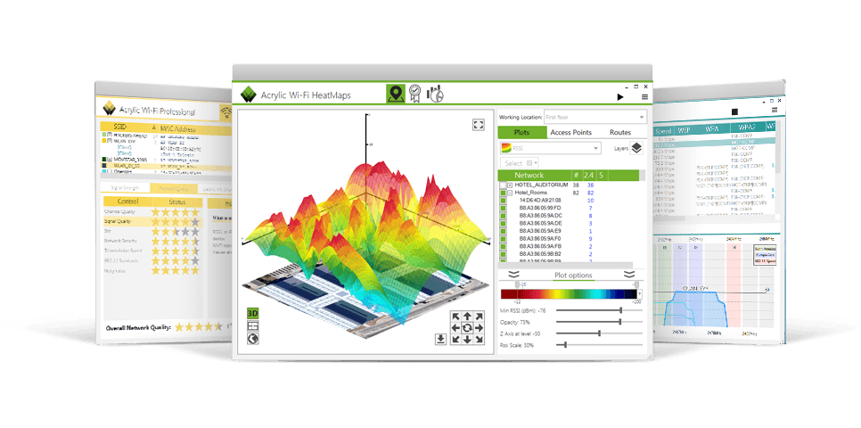Open the reports chart icon in HeatMaps toolbar
The width and height of the screenshot is (861, 428).
tap(435, 94)
